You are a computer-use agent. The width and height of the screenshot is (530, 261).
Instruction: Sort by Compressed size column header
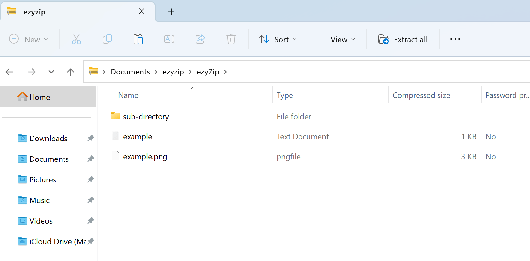421,95
